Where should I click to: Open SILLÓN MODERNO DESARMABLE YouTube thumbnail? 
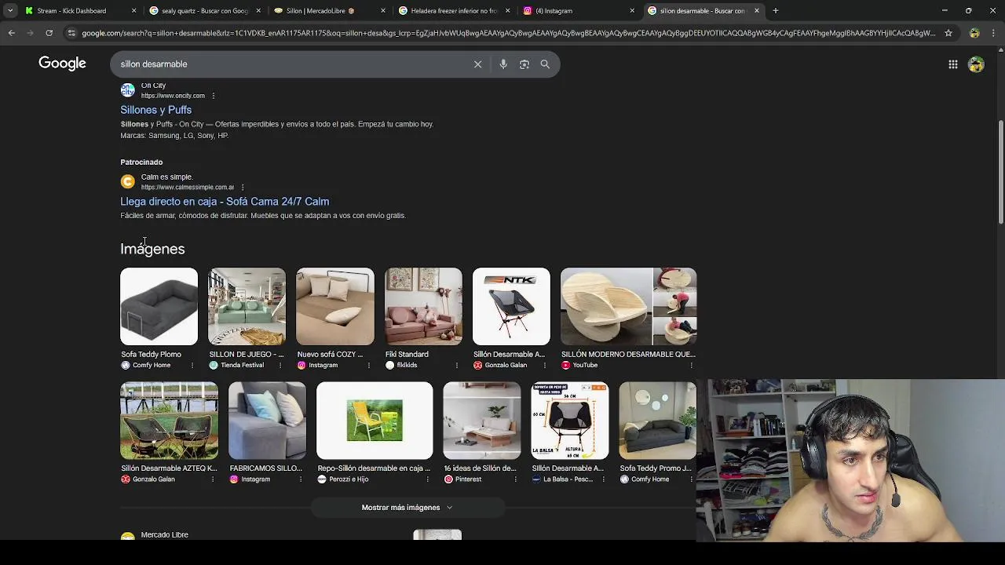pyautogui.click(x=628, y=307)
